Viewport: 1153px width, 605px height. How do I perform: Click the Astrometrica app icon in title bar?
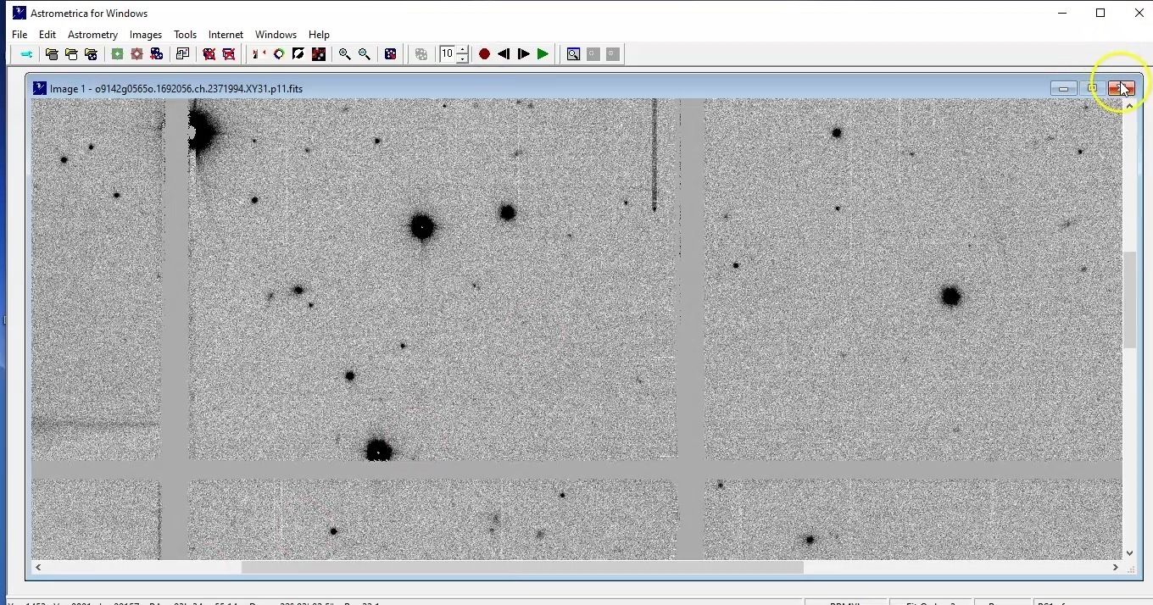tap(19, 13)
